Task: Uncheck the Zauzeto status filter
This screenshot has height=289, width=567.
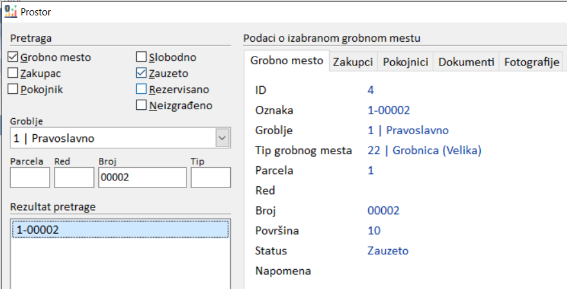Action: pyautogui.click(x=141, y=73)
